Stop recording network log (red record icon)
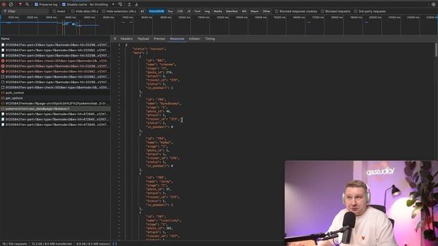The width and height of the screenshot is (438, 246). 4,5
